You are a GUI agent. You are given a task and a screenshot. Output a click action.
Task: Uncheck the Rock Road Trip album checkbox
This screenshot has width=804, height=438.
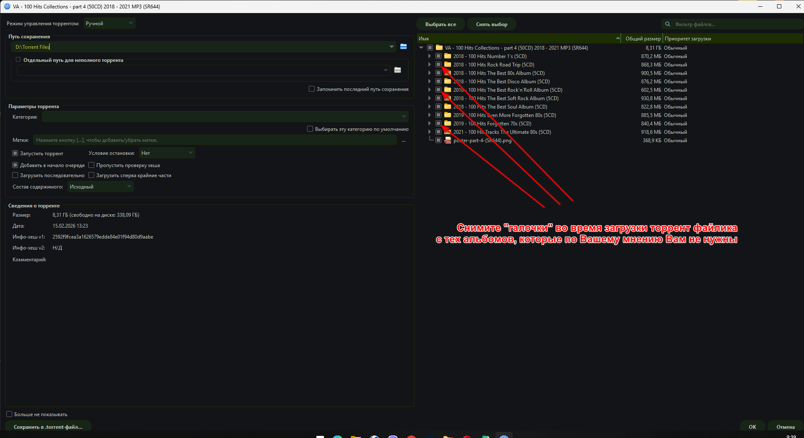point(438,65)
